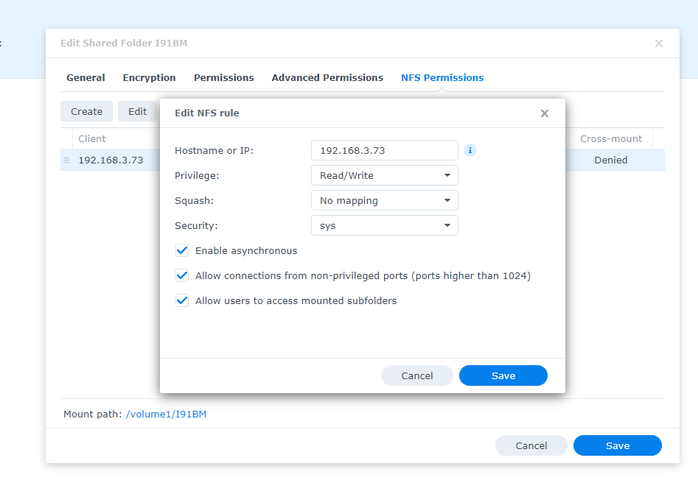The height and width of the screenshot is (494, 698).
Task: Click the info icon next to Hostname field
Action: (x=470, y=150)
